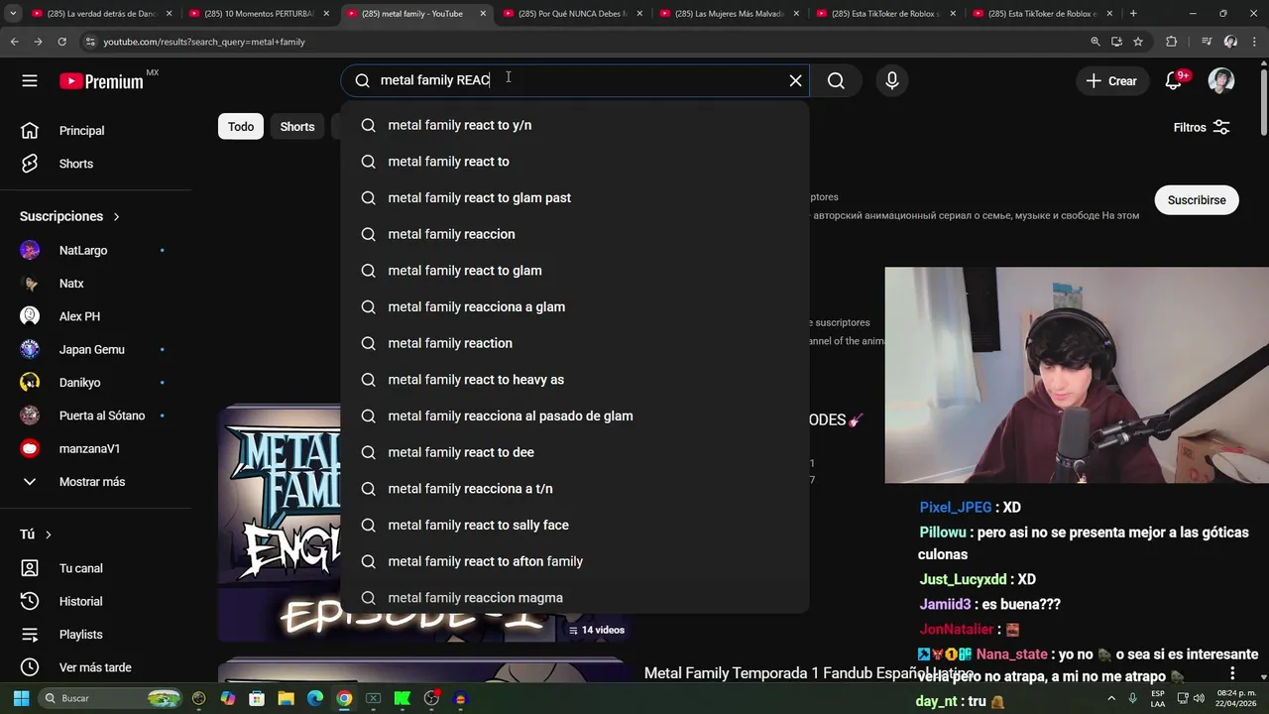Bookmark this page with the star

(1138, 42)
